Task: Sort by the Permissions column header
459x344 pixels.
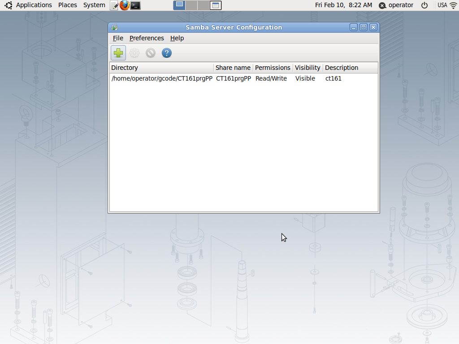Action: point(273,68)
